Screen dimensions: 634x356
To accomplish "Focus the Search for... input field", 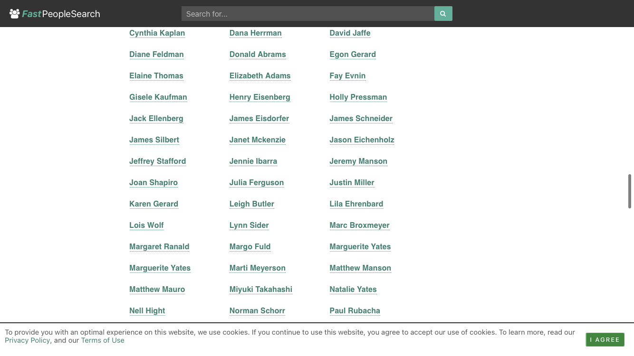I will point(308,14).
